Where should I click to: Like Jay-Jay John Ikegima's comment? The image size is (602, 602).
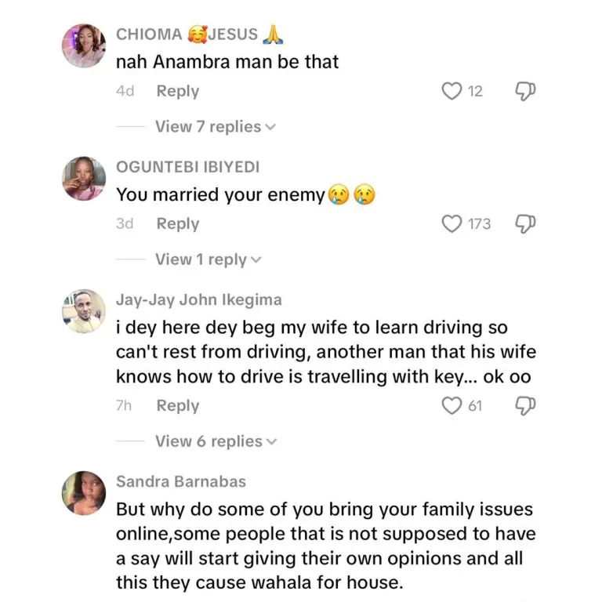tap(452, 406)
